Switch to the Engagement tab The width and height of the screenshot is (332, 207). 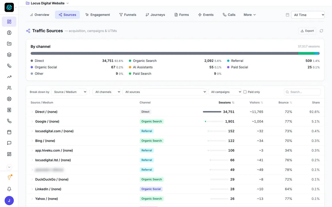(x=98, y=15)
